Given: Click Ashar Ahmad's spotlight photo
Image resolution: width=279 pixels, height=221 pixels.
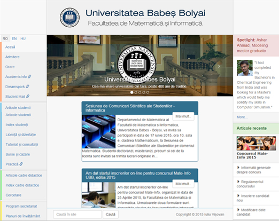Looking at the screenshot, I should tap(245, 68).
